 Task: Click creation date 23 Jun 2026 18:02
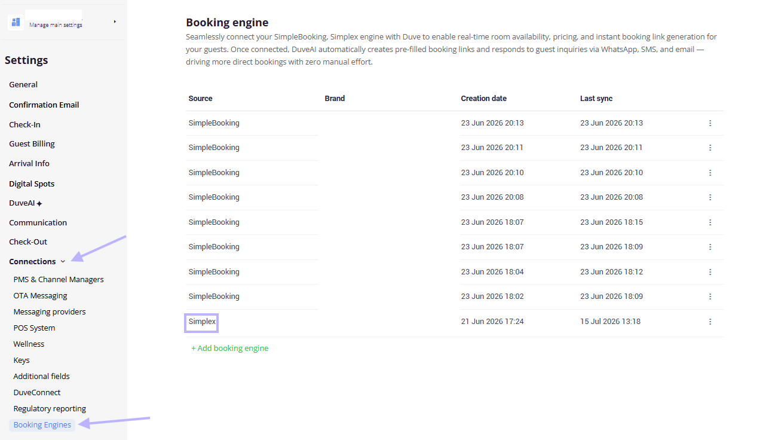pyautogui.click(x=492, y=297)
